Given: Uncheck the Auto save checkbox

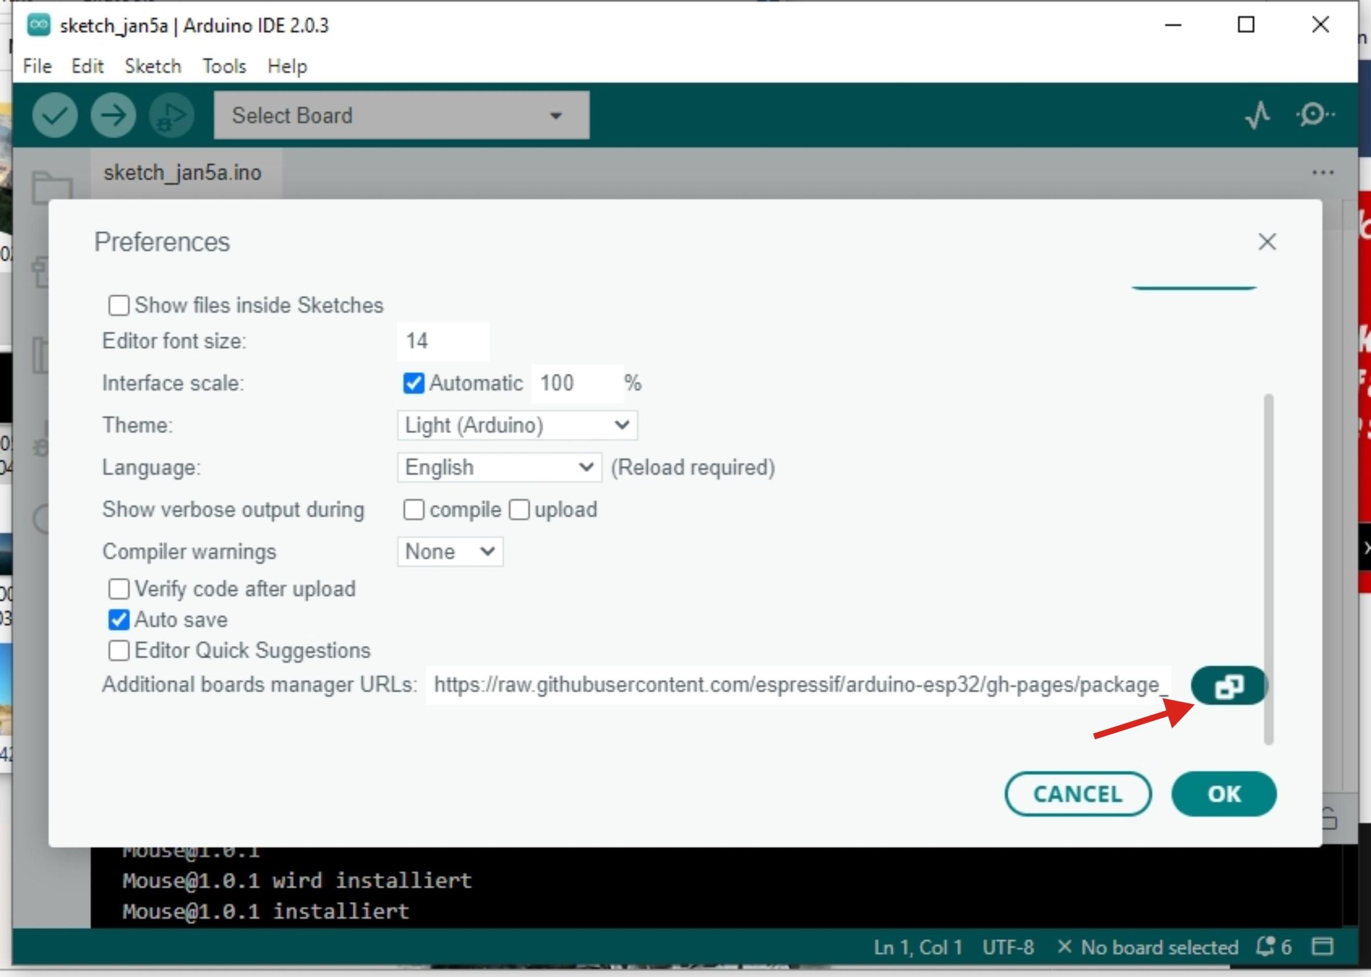Looking at the screenshot, I should coord(119,620).
